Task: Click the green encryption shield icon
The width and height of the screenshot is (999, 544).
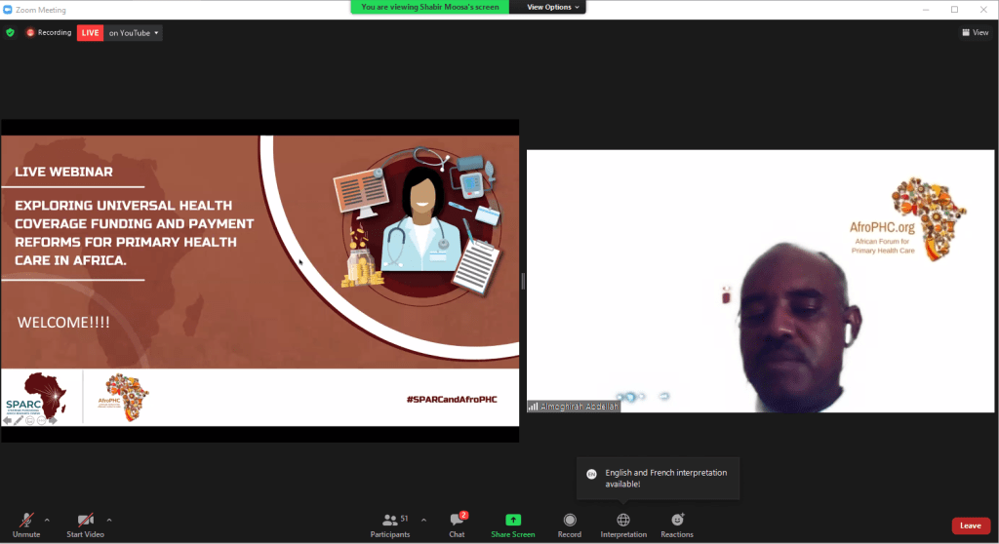Action: [x=11, y=32]
